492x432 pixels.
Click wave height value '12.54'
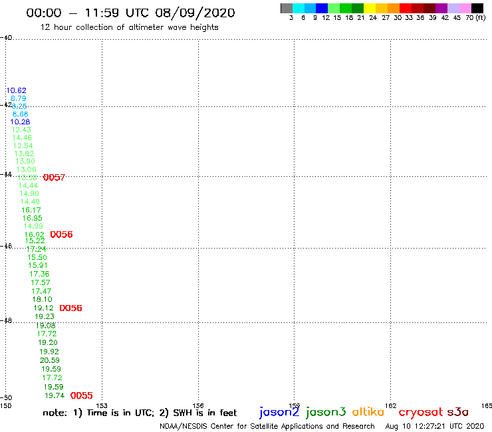coord(23,146)
